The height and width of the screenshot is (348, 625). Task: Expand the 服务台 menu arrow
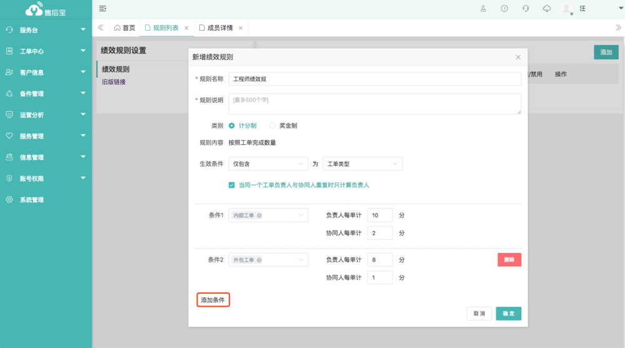click(83, 29)
